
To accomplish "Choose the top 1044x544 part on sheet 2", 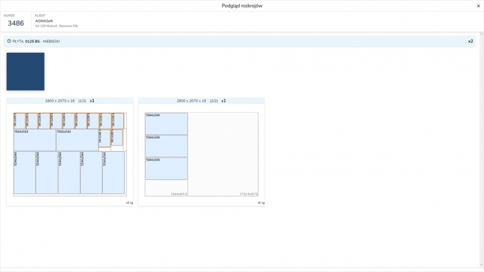I will pos(166,123).
